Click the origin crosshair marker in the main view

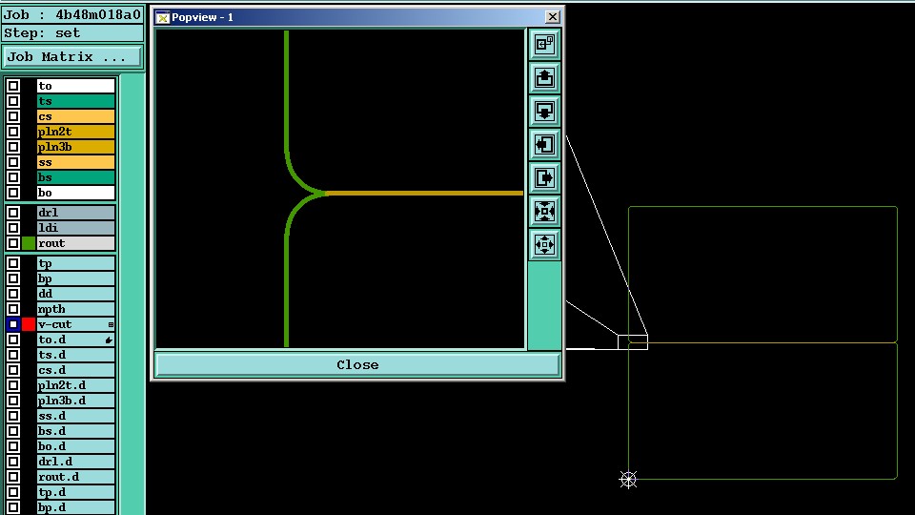628,480
